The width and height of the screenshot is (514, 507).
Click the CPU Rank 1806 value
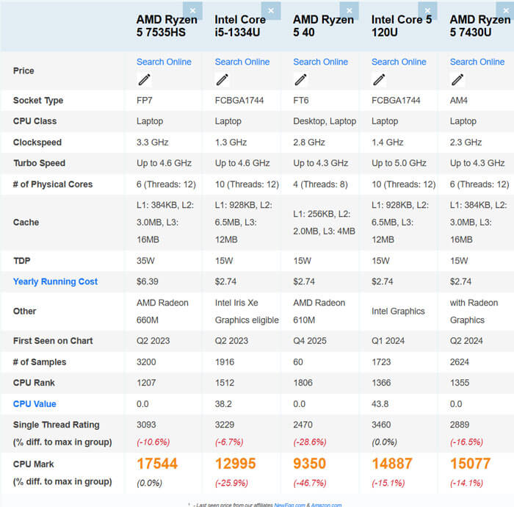[x=303, y=383]
